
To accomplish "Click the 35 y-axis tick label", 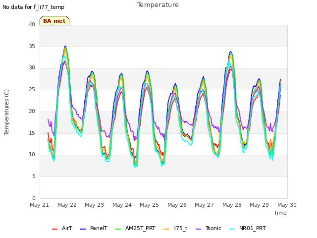I will (x=32, y=46).
